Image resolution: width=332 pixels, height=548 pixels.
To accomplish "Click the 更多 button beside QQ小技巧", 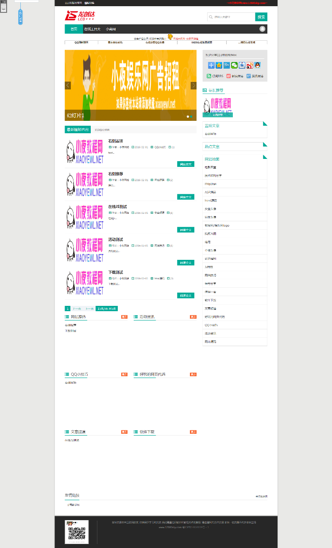I will tap(124, 374).
